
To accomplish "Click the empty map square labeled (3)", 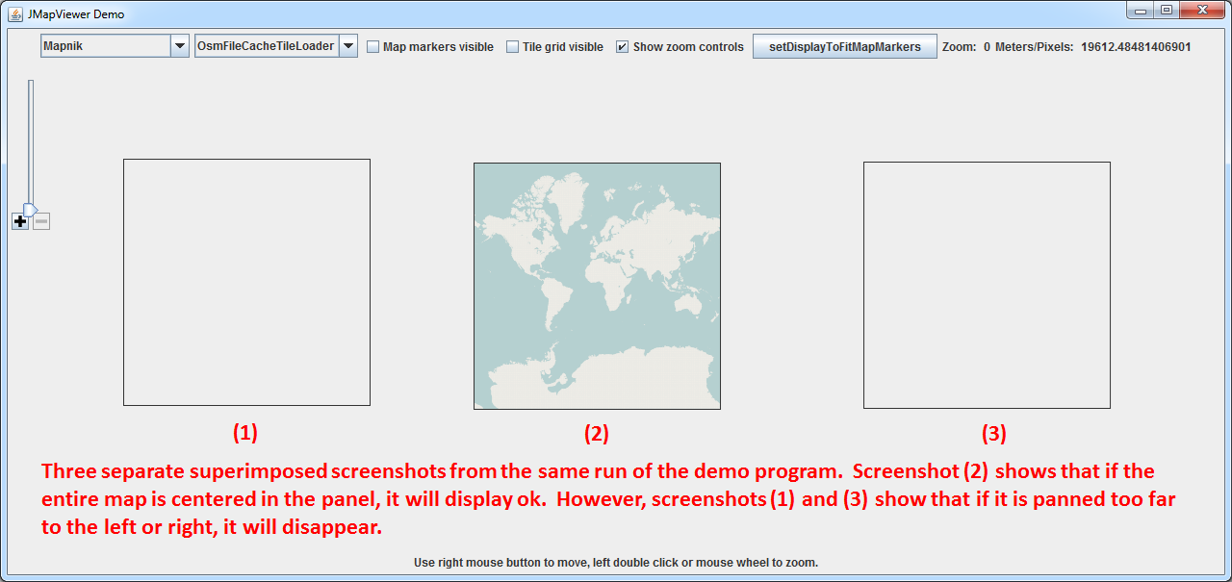I will click(987, 285).
